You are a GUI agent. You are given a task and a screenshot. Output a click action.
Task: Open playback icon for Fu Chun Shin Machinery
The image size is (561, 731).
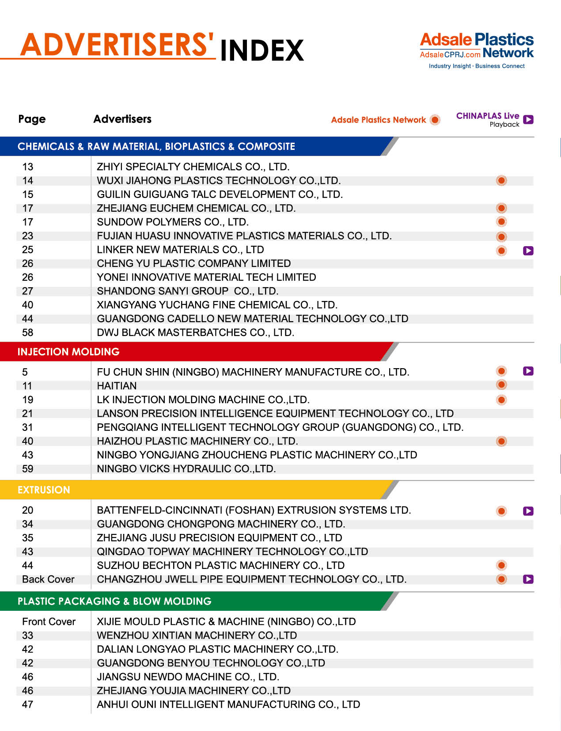click(528, 371)
